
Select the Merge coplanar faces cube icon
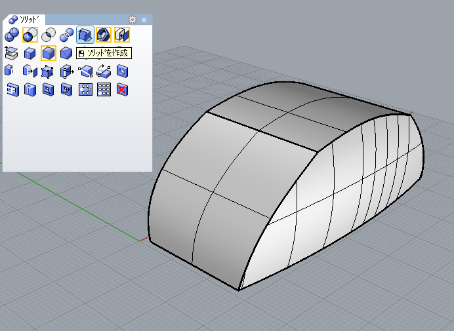(x=30, y=53)
